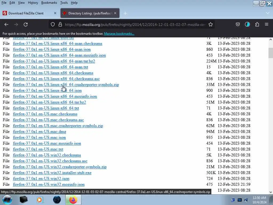Open win32.mozinfo.json link
273x205 pixels.
point(49,185)
